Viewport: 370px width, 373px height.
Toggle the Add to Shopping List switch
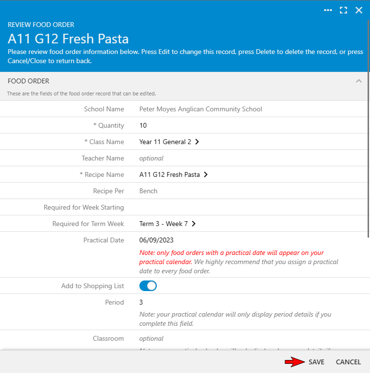coord(148,286)
